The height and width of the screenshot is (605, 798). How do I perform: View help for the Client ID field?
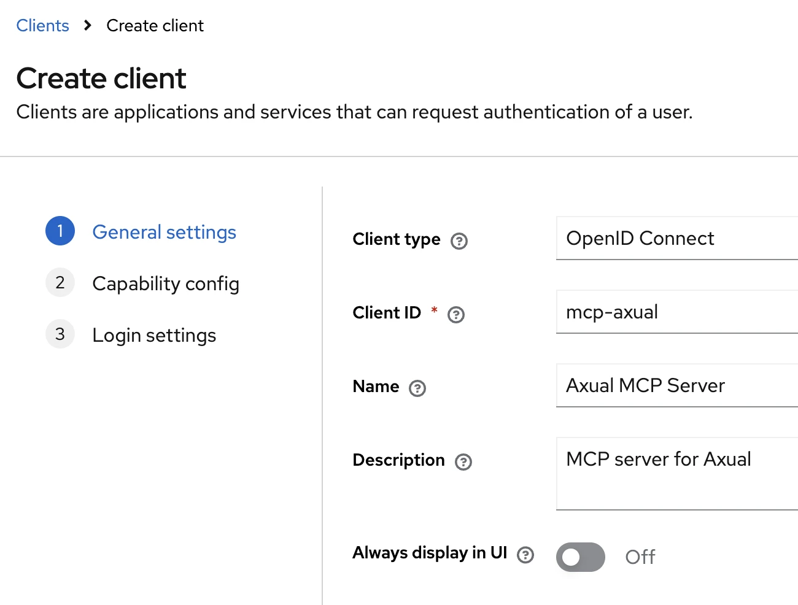(x=455, y=315)
